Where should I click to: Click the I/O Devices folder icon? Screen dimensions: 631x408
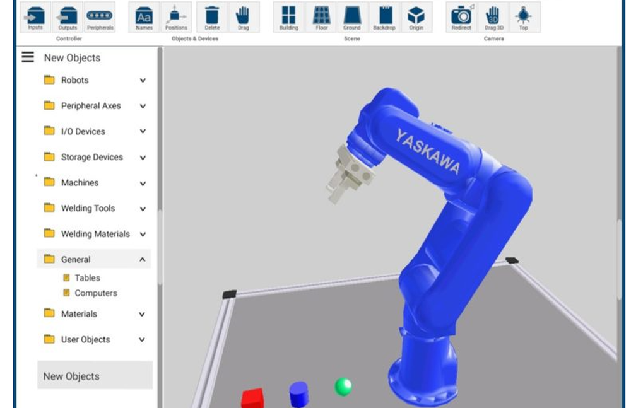tap(49, 131)
